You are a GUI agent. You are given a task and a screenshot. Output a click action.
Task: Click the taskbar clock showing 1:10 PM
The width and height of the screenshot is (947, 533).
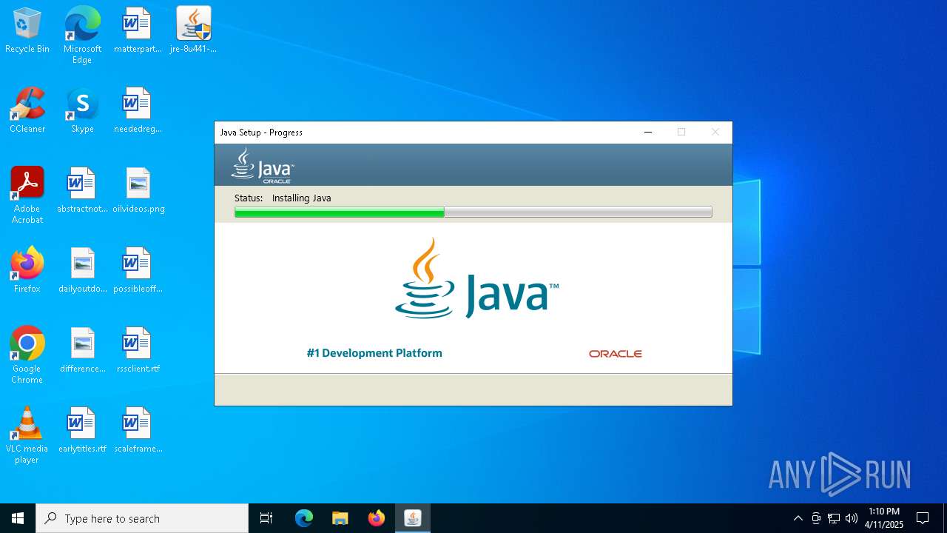pos(884,518)
